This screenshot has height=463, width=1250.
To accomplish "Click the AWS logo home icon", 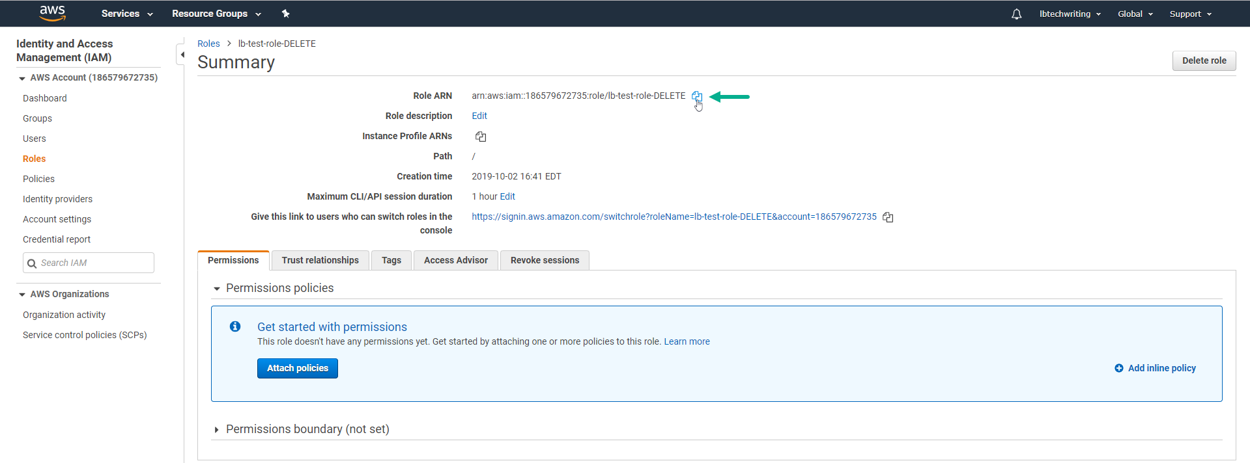I will (52, 13).
